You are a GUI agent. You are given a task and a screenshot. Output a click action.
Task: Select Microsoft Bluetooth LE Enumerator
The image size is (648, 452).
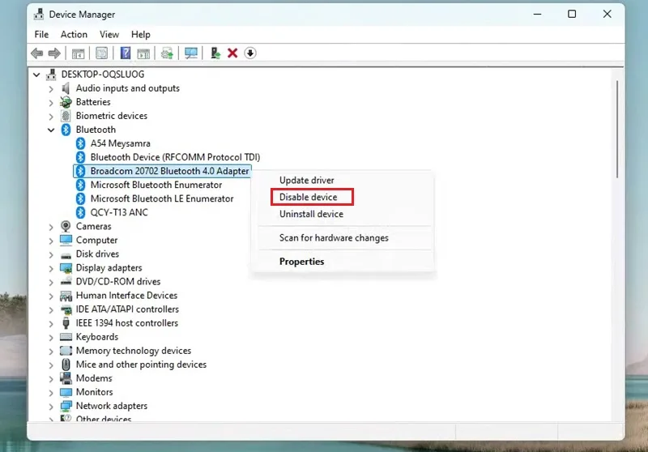pyautogui.click(x=162, y=198)
